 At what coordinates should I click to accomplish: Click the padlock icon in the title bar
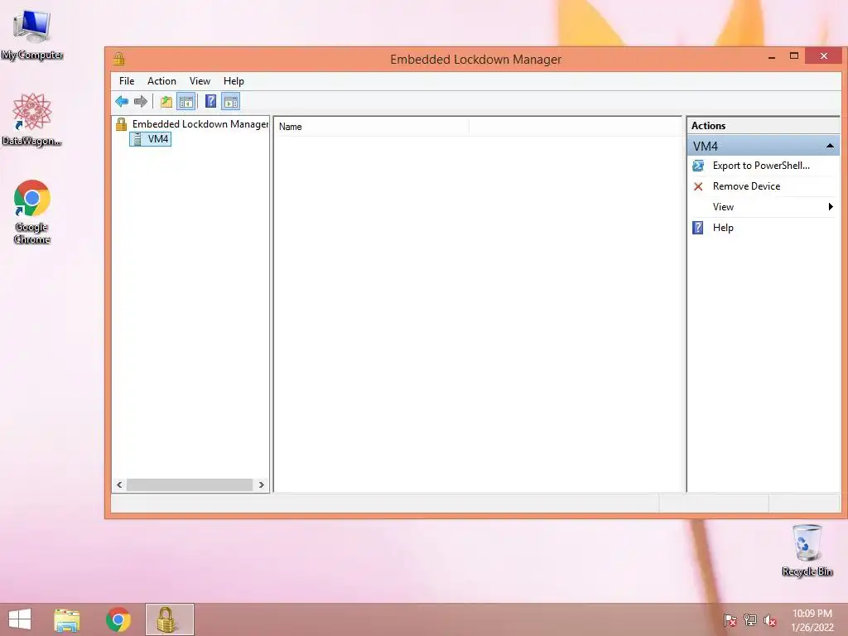point(119,59)
